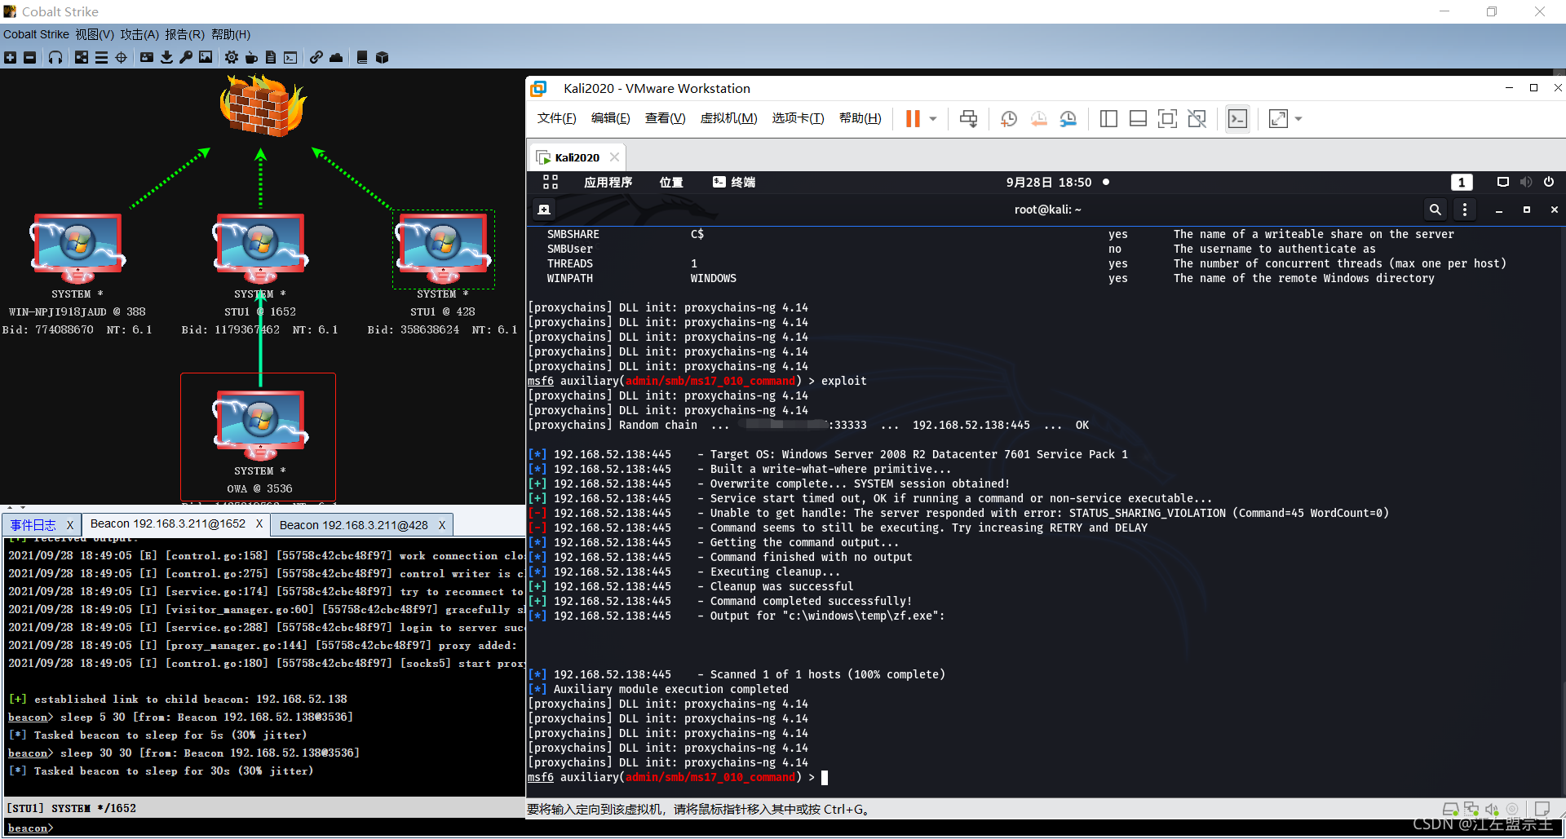Close the 事件日志 tab

[70, 525]
